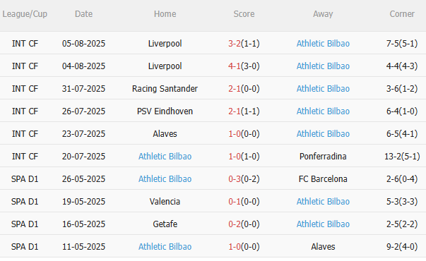Select corner stats 13-2(5-1) cell
Image resolution: width=426 pixels, height=261 pixels.
coord(402,157)
